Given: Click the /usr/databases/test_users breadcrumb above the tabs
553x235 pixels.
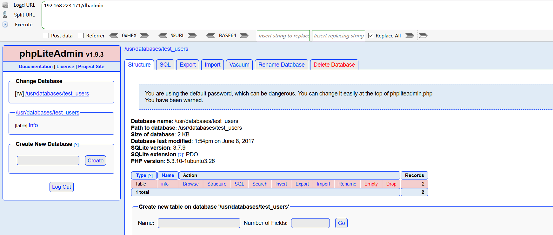Looking at the screenshot, I should click(x=156, y=49).
